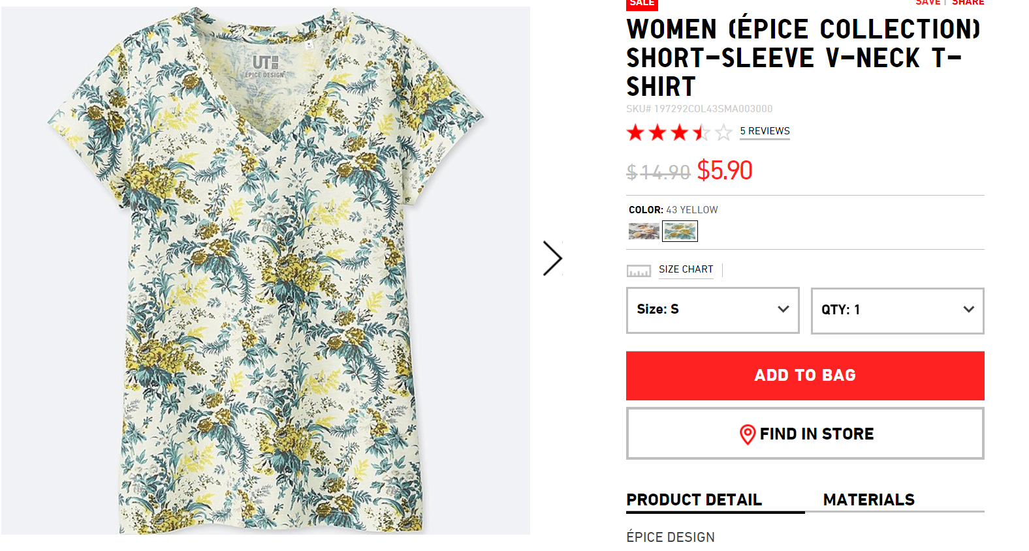Click the Save link at top right

click(927, 3)
